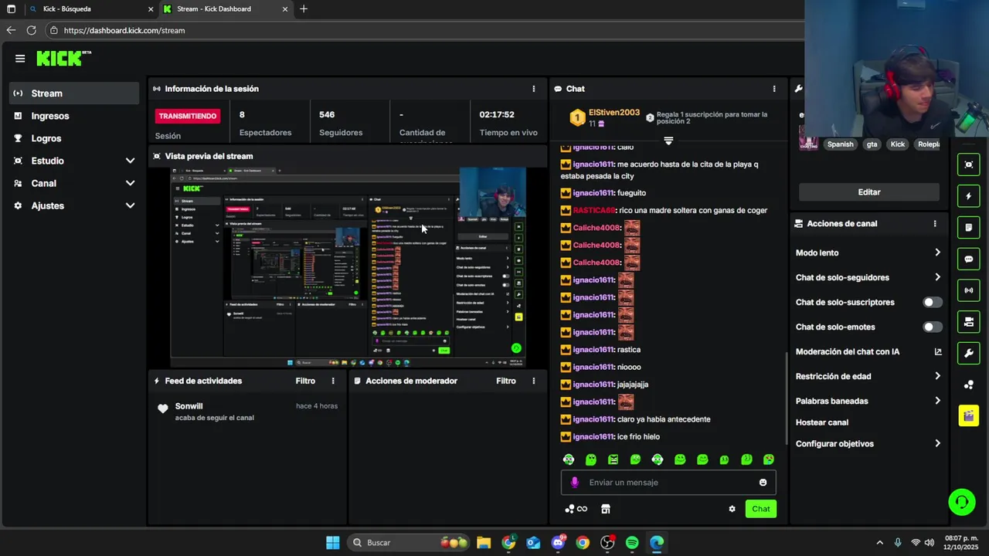The height and width of the screenshot is (556, 989).
Task: Click the broadcast signal icon in right toolbar
Action: tap(969, 290)
